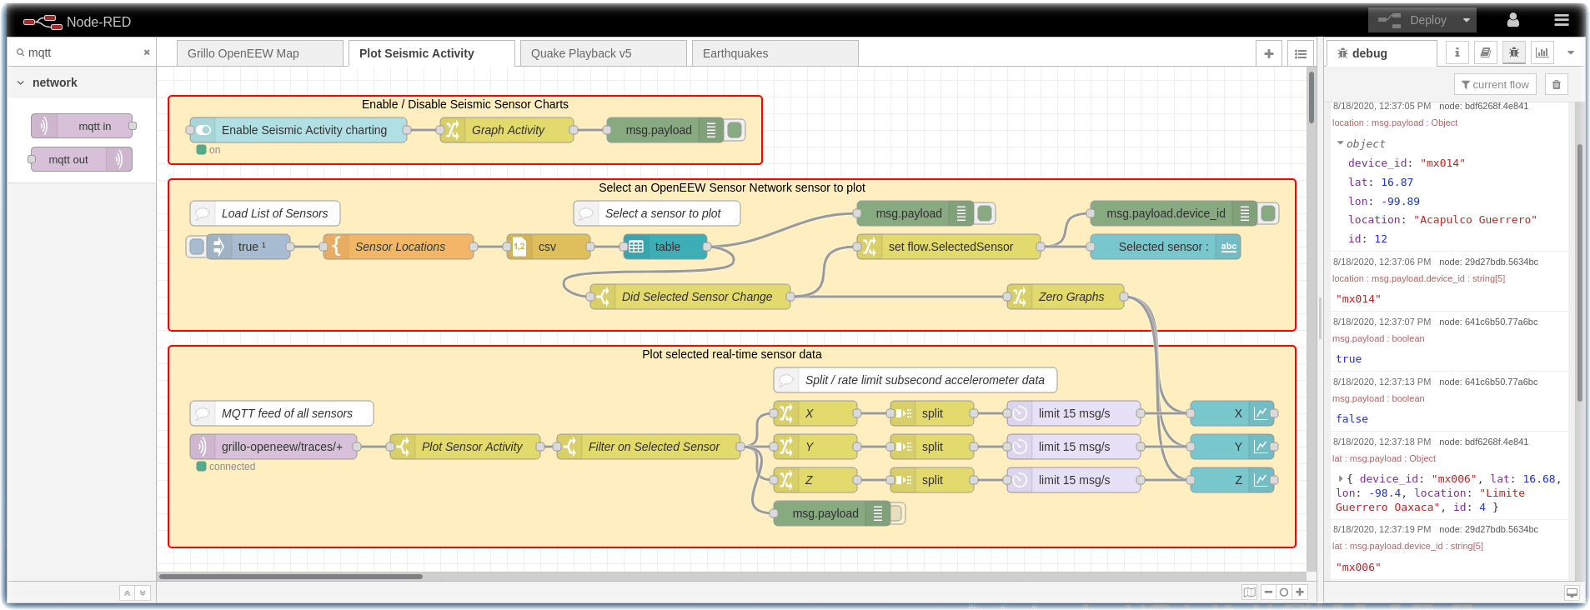Click the horizontal workspace scrollbar
The image size is (1590, 610).
tap(291, 576)
